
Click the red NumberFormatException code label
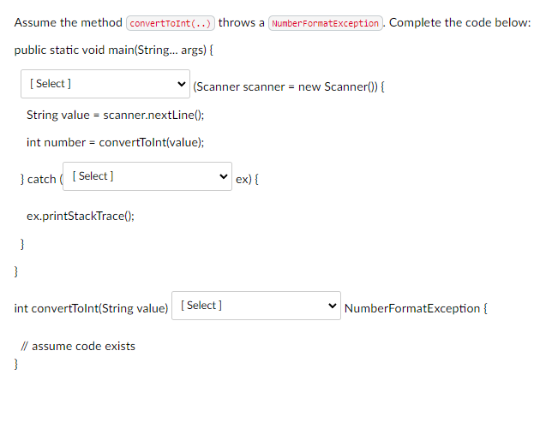325,23
